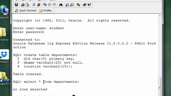Activate the context help pointer icon
The image size is (171, 96).
click(89, 5)
